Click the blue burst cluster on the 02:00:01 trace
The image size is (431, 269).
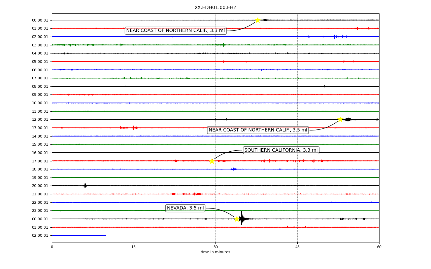pyautogui.click(x=340, y=36)
